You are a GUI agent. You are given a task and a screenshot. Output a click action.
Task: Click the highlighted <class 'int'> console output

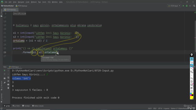coord(21,79)
